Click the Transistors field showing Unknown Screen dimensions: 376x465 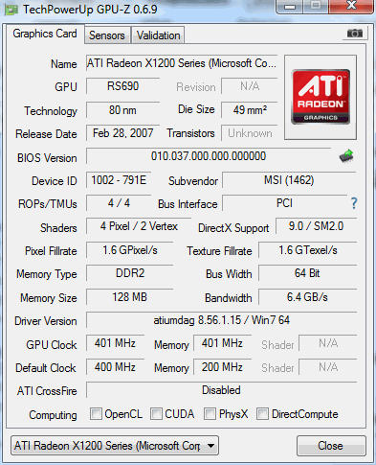(250, 133)
